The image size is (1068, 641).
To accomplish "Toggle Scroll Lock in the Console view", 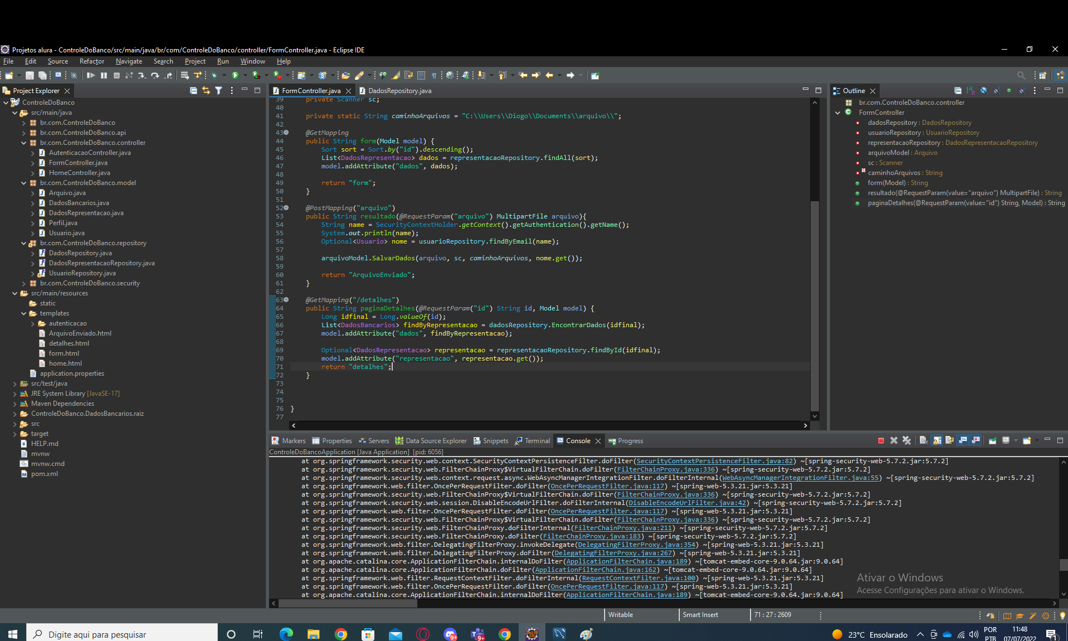I will click(x=936, y=440).
